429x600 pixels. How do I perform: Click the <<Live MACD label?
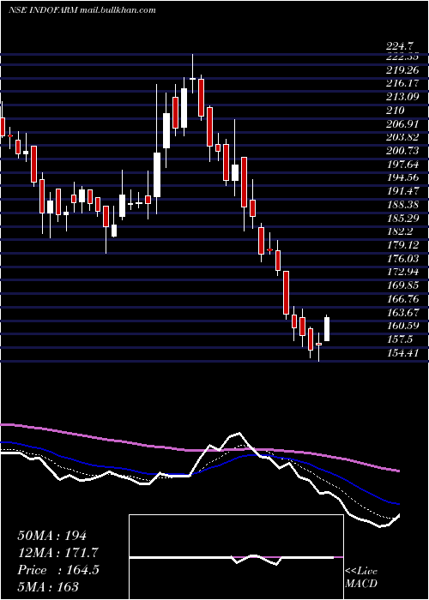click(361, 578)
